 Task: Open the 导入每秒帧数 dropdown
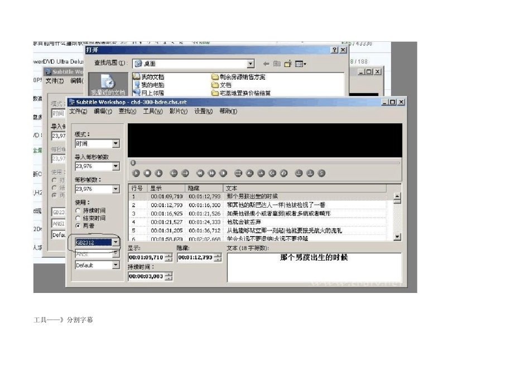(x=115, y=166)
